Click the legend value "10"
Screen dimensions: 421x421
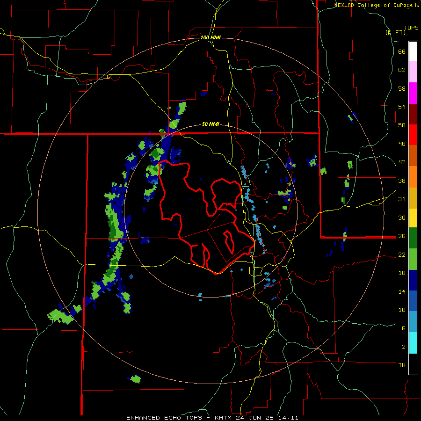click(402, 310)
